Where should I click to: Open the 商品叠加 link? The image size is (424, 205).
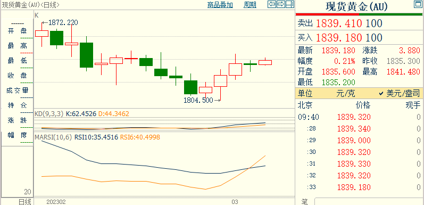220,5
